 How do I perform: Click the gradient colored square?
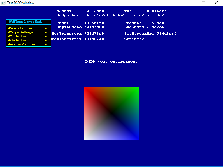point(111,113)
